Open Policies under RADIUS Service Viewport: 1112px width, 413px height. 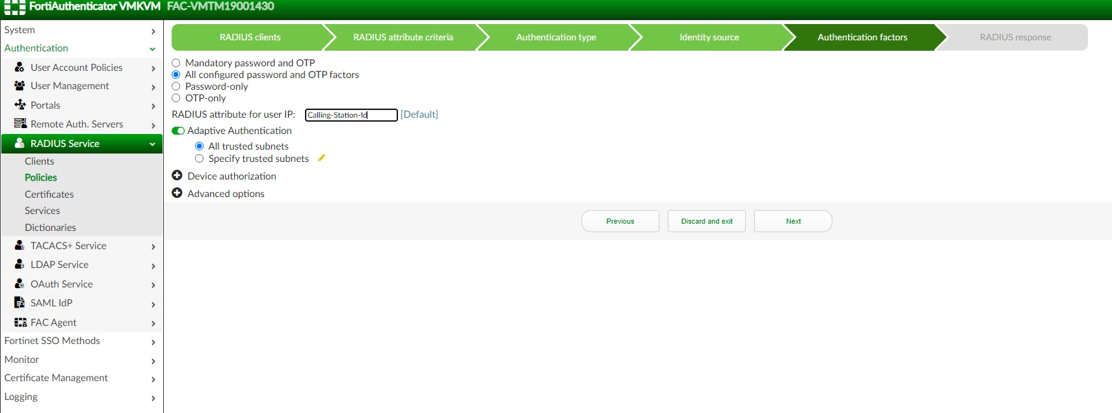pyautogui.click(x=41, y=178)
